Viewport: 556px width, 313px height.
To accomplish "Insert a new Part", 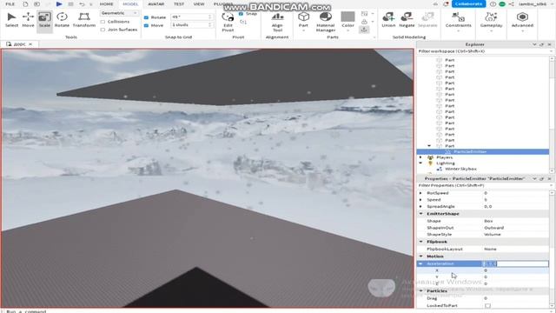I will tap(303, 20).
